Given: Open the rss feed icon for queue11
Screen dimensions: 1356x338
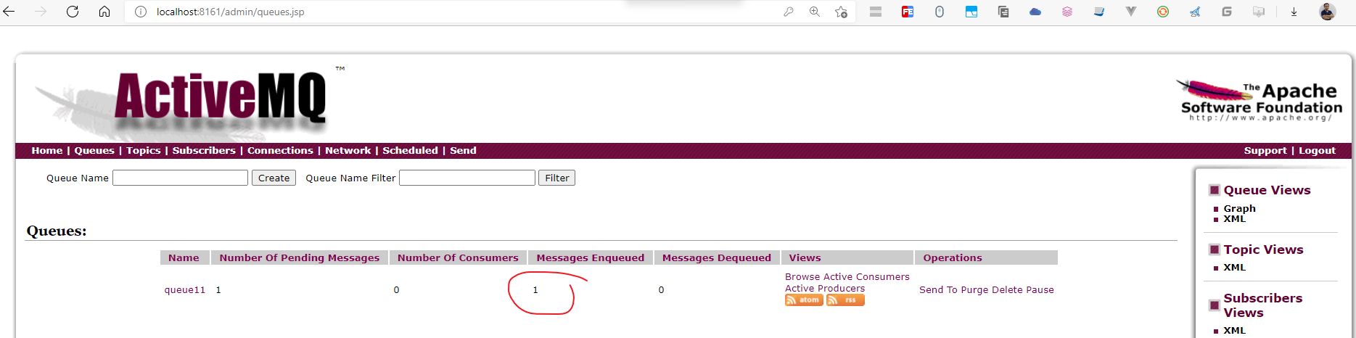Looking at the screenshot, I should click(845, 300).
